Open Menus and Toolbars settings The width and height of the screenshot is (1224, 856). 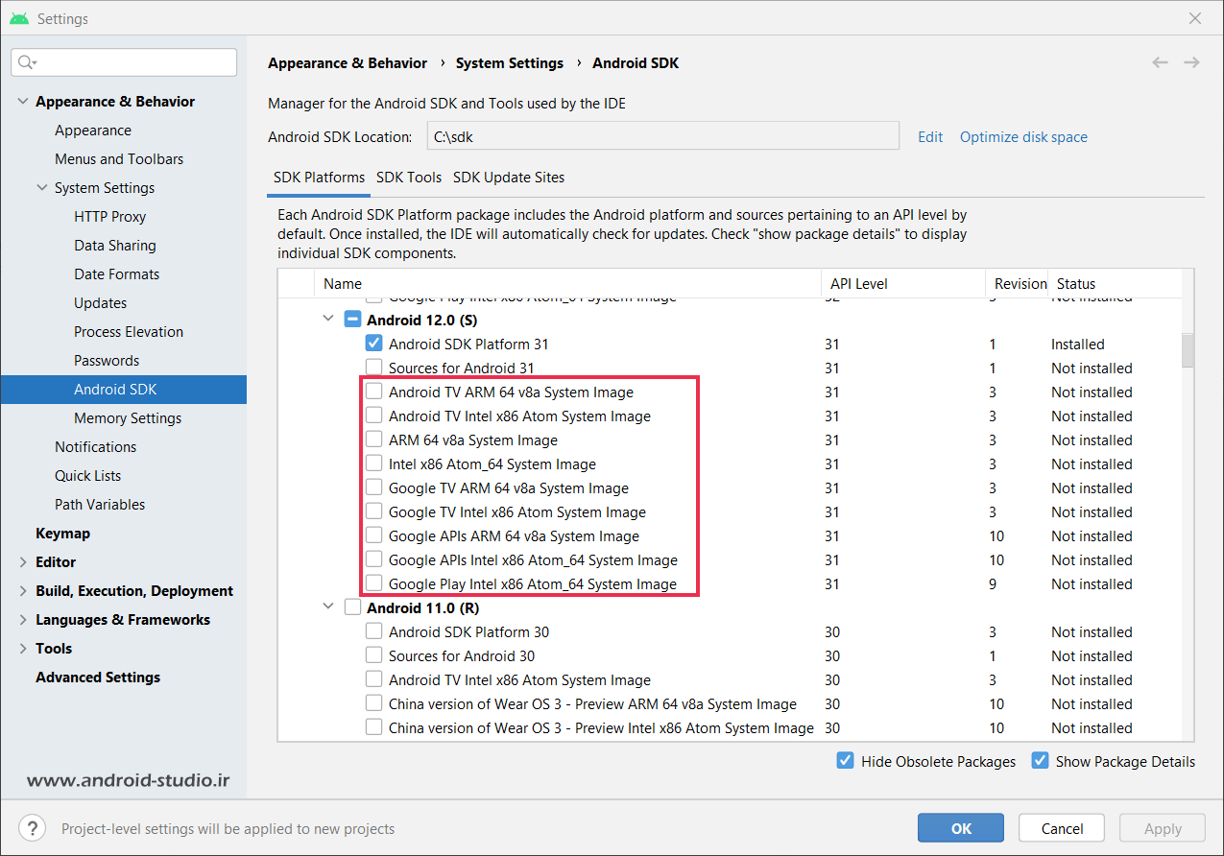[x=119, y=159]
